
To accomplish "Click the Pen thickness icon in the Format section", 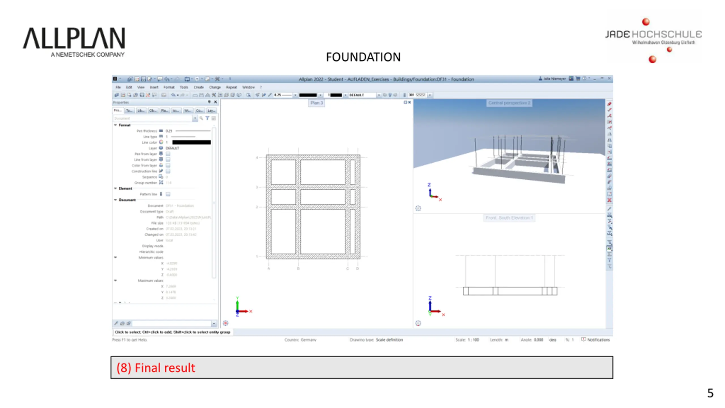I will [x=161, y=131].
